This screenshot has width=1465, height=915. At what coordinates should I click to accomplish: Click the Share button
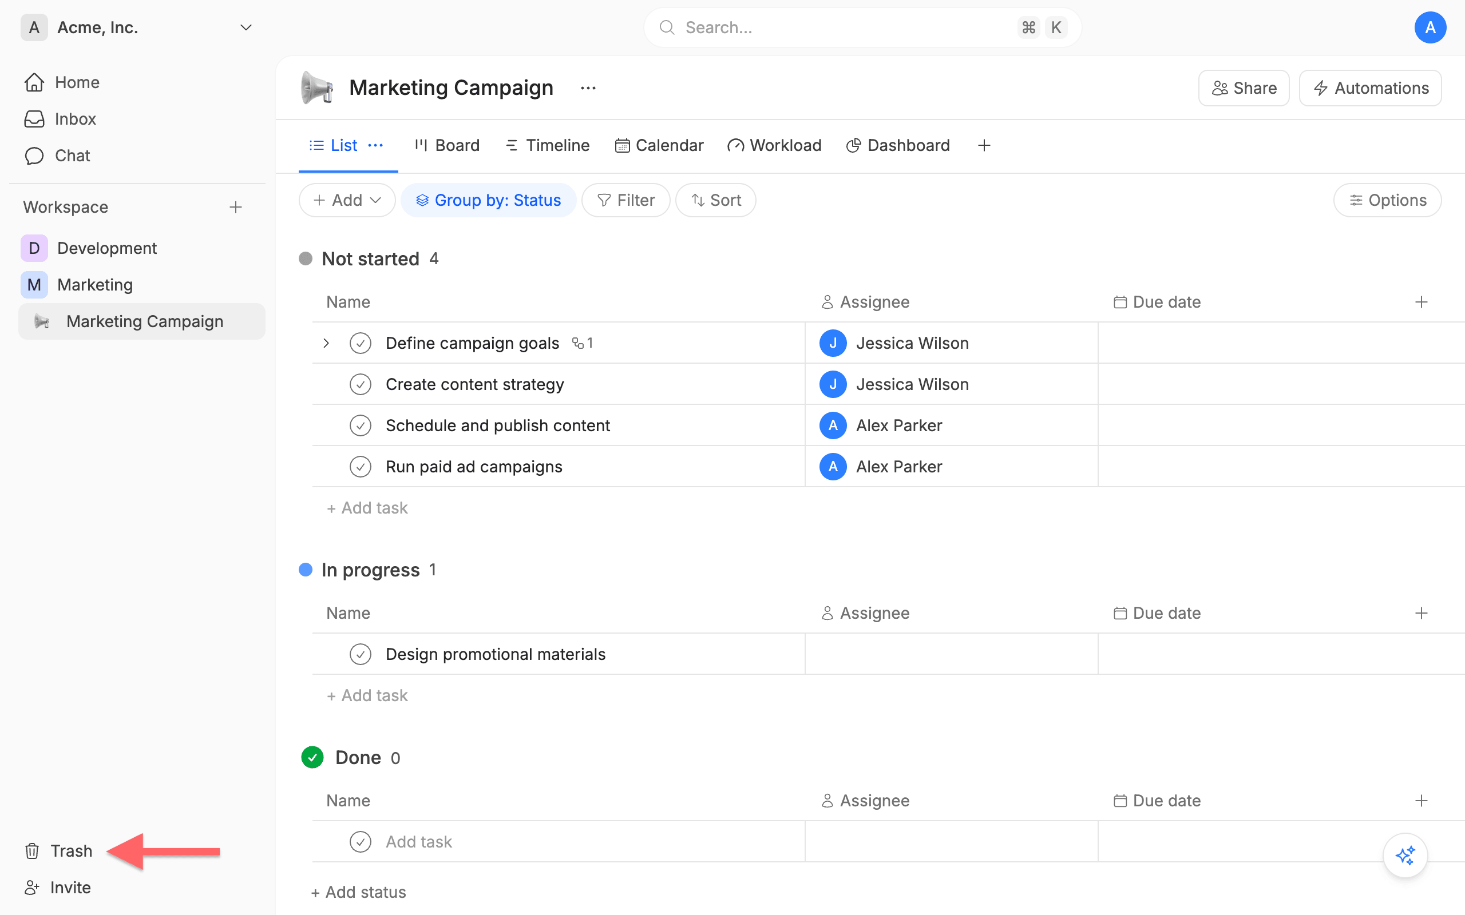[1244, 88]
